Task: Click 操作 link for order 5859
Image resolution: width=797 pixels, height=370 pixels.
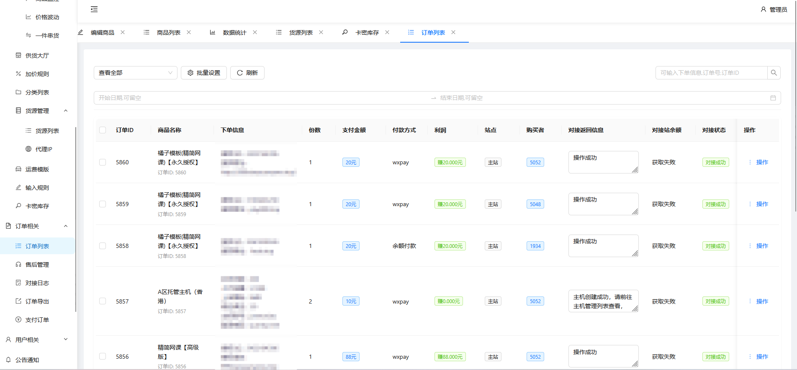Action: point(762,204)
